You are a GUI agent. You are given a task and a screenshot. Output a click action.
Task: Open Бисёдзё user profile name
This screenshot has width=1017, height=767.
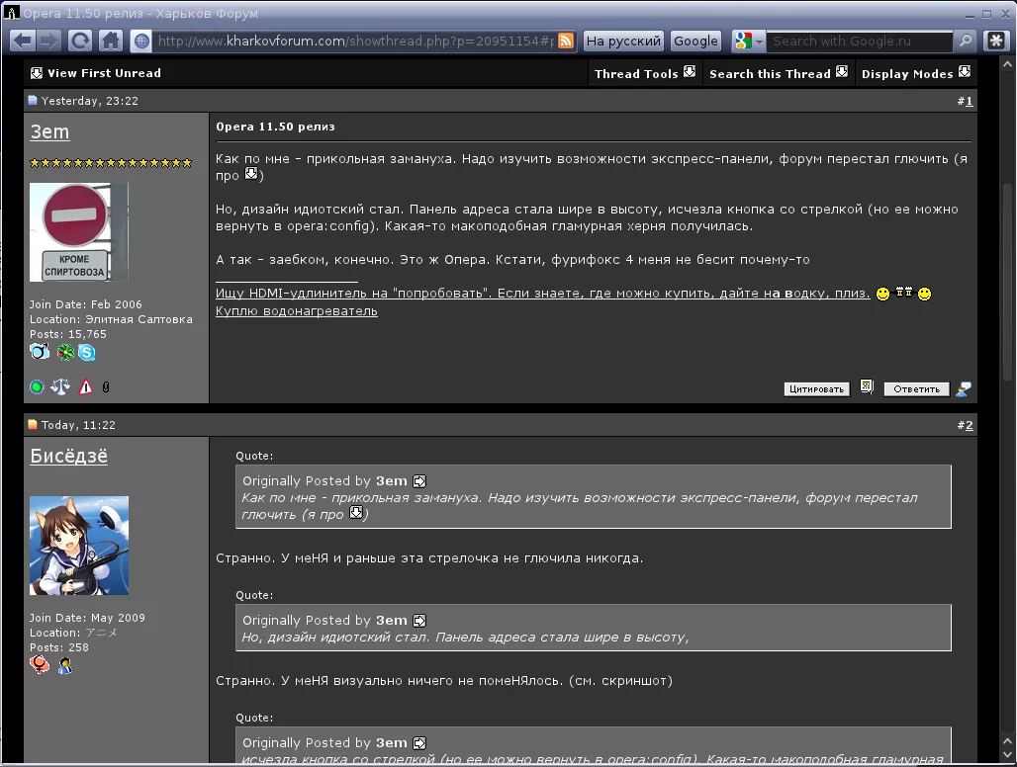68,456
